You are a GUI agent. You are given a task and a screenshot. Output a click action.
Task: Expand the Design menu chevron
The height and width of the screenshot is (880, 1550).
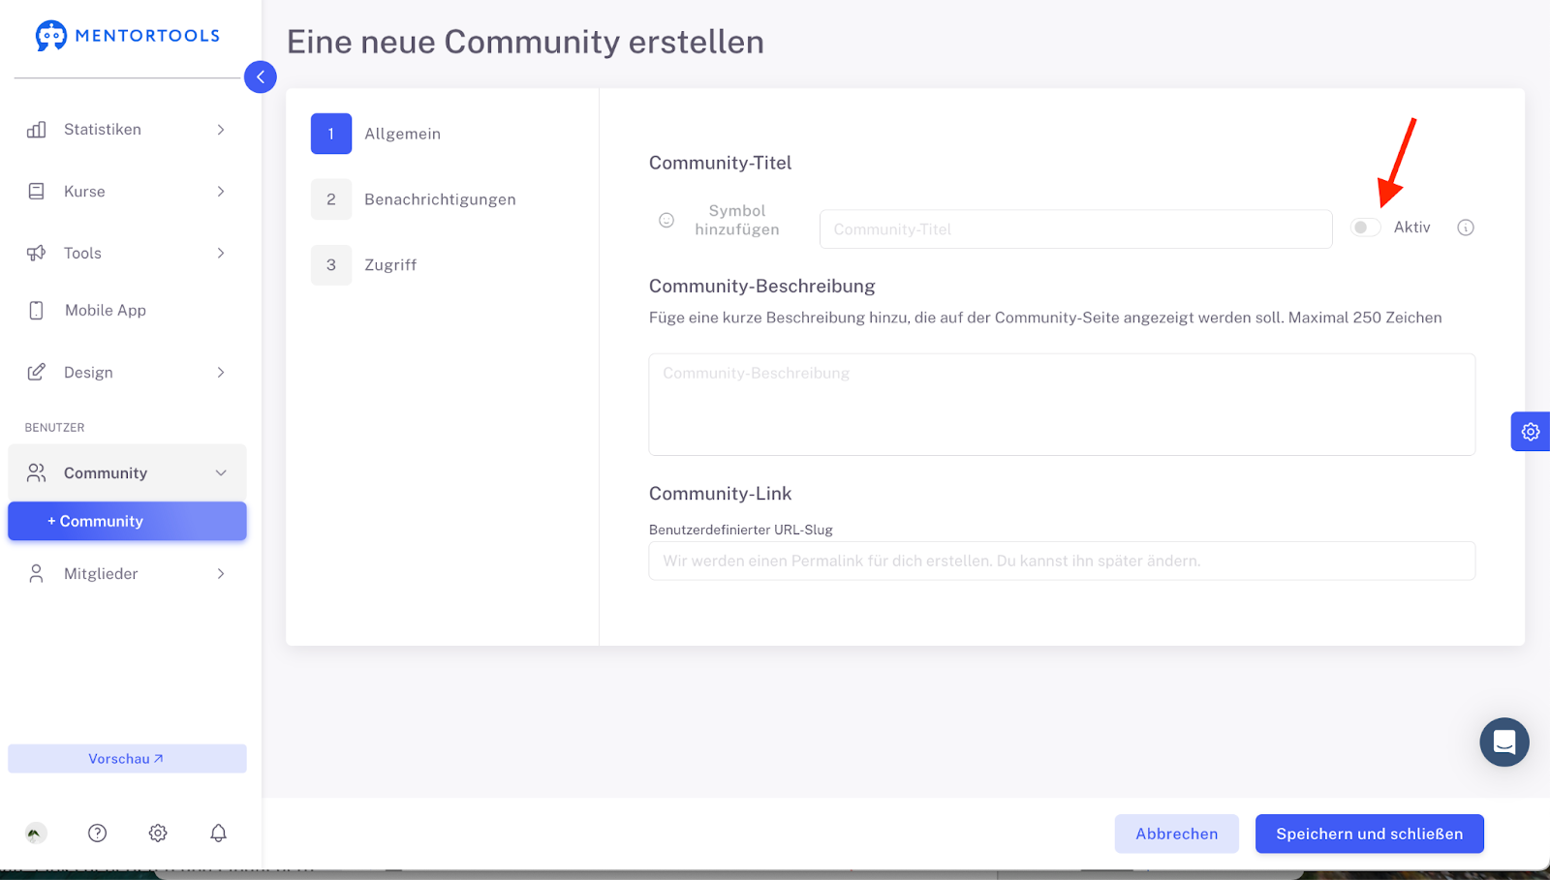(221, 373)
